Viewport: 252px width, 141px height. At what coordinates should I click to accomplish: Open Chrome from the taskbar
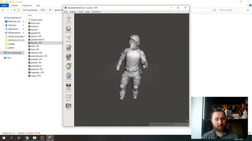pyautogui.click(x=27, y=138)
